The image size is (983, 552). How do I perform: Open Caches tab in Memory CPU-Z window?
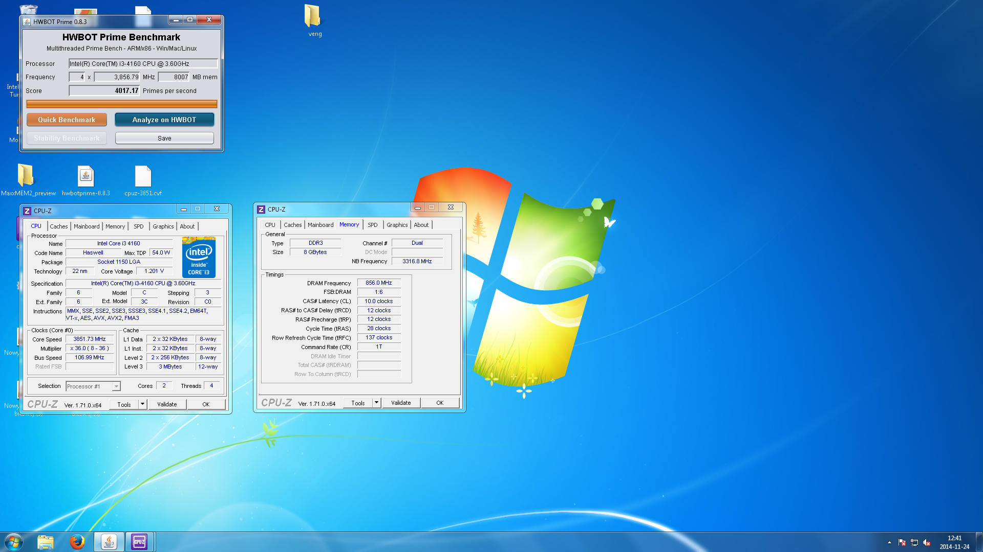pyautogui.click(x=293, y=225)
